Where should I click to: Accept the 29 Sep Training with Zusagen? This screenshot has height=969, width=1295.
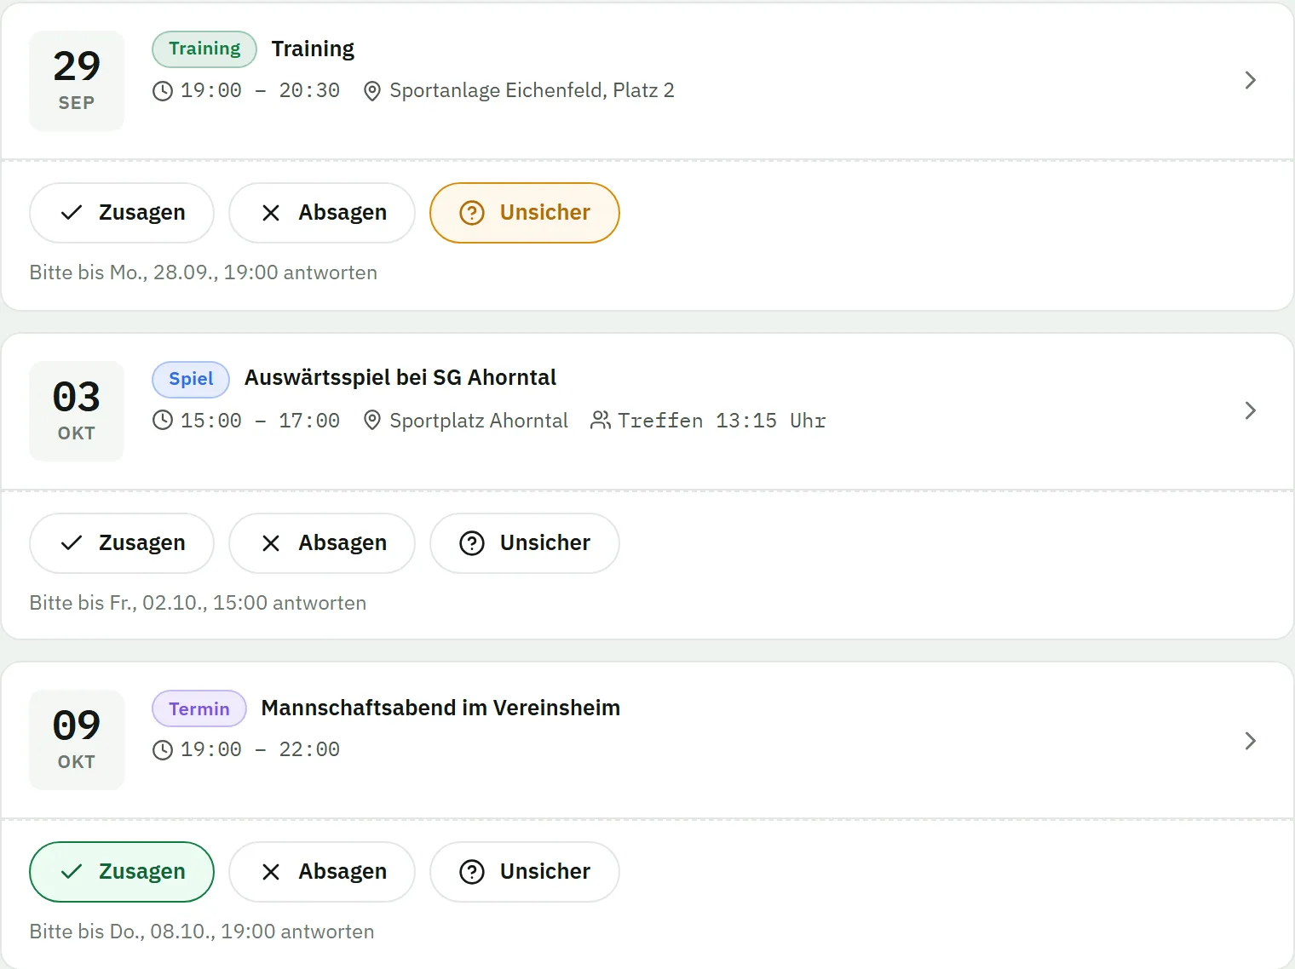[122, 213]
